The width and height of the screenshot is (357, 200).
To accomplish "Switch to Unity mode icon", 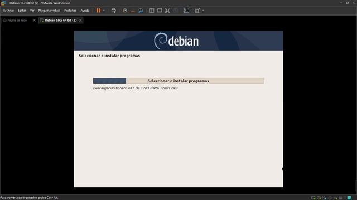I will pyautogui.click(x=176, y=11).
